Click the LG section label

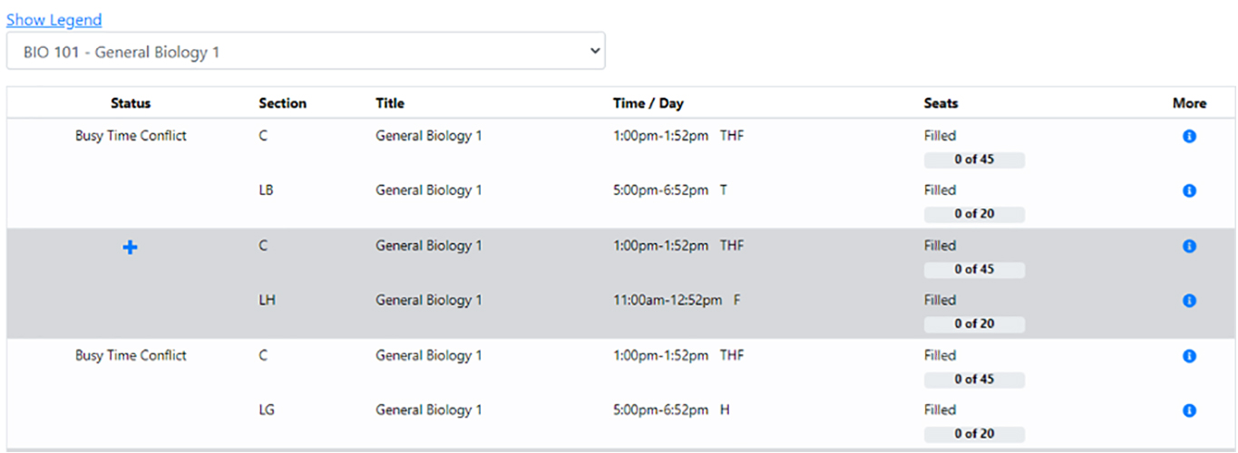pos(267,410)
